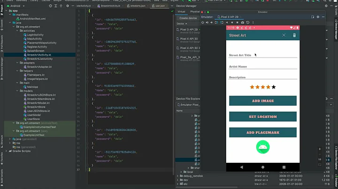Image resolution: width=338 pixels, height=189 pixels.
Task: Open the editor tabs overflow dropdown
Action: click(x=172, y=6)
